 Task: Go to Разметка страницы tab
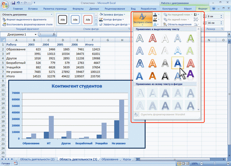(55, 9)
